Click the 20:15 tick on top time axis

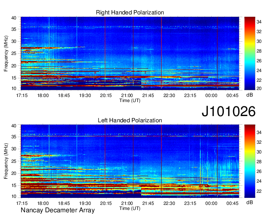tap(106, 95)
